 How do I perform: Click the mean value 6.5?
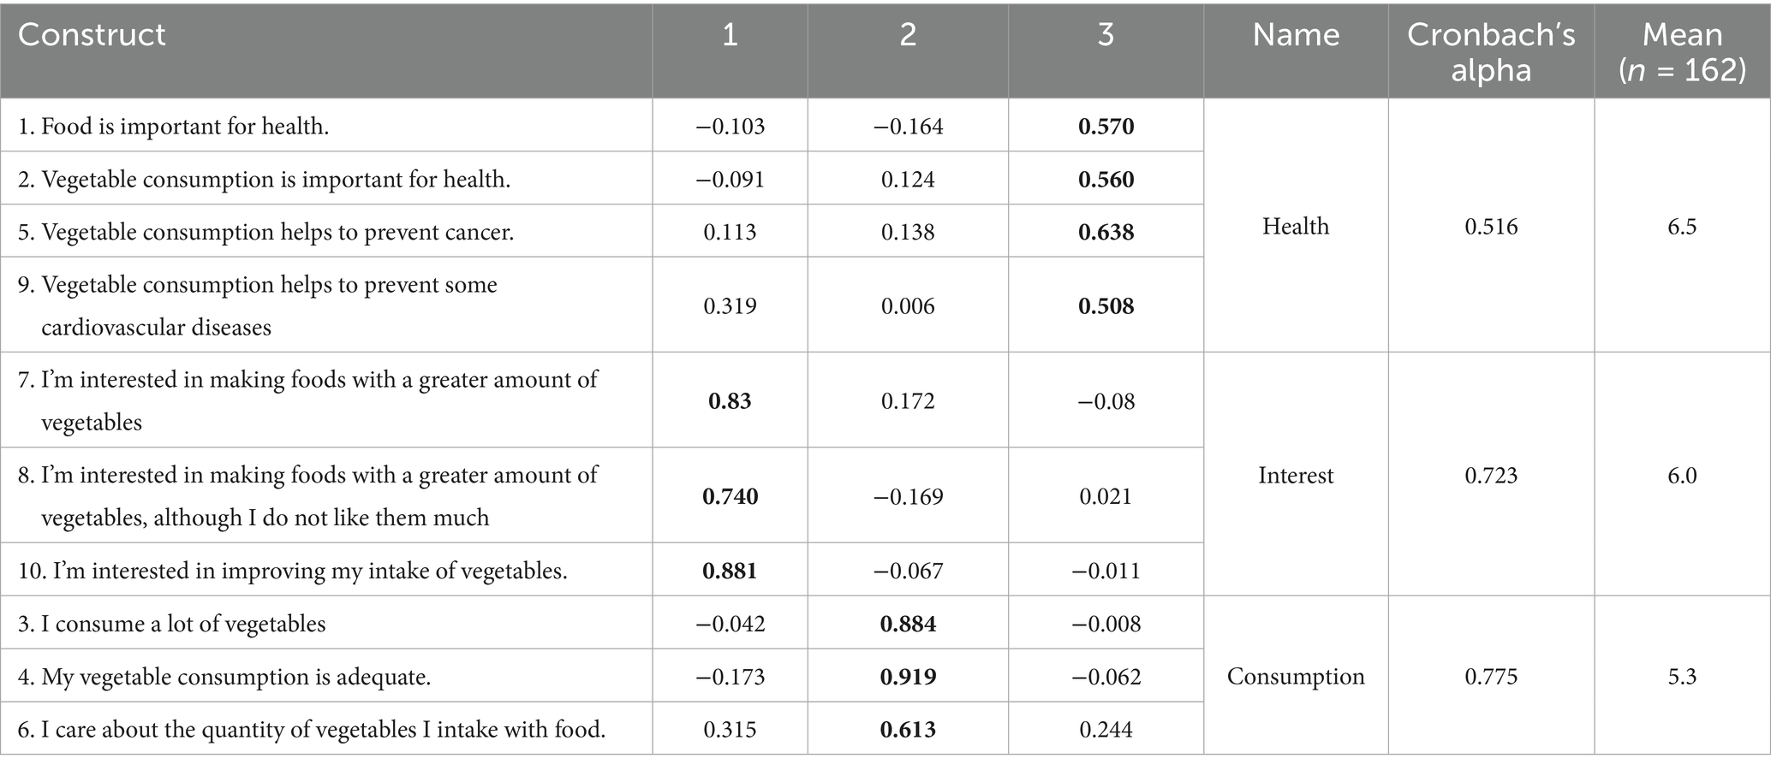click(x=1682, y=226)
